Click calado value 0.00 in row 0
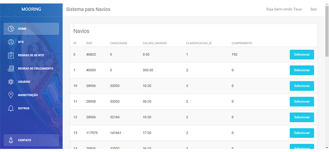This screenshot has width=329, height=152. click(x=146, y=54)
